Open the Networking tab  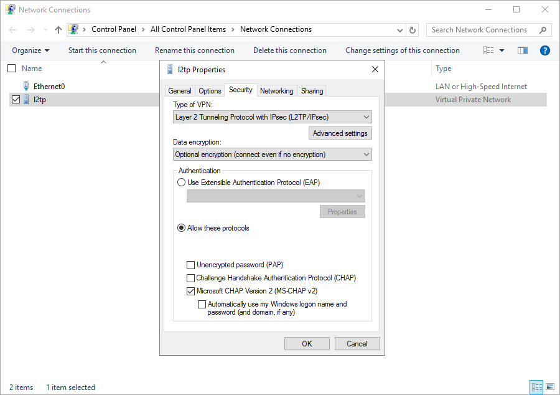point(276,91)
